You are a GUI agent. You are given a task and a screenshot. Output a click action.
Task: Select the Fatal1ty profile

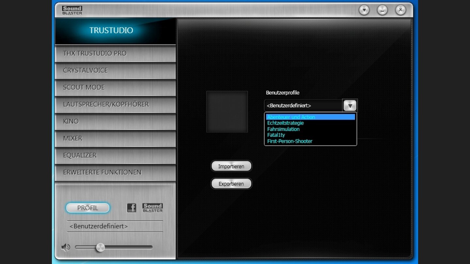coord(310,135)
